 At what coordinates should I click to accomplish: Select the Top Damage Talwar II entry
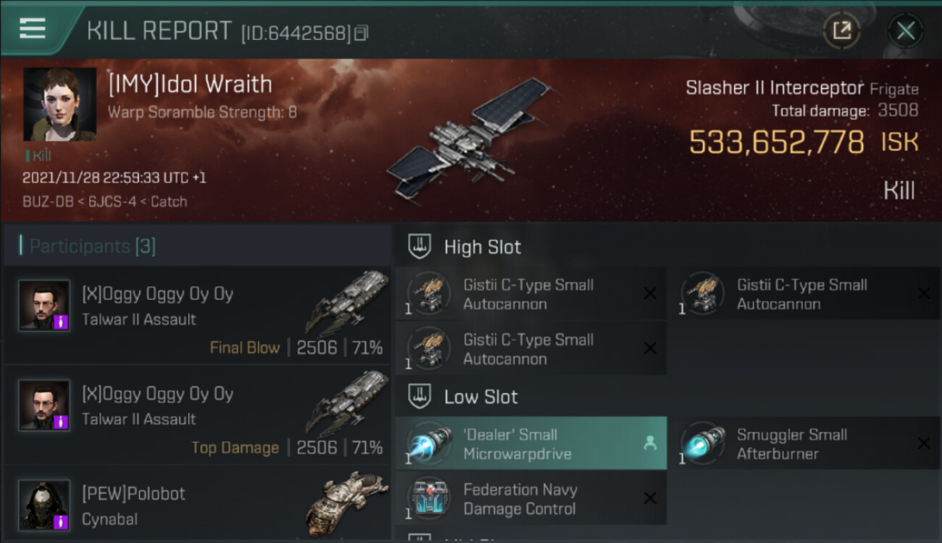tap(197, 415)
